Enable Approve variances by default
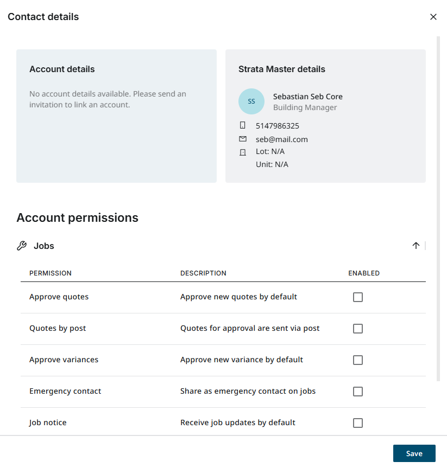 358,360
